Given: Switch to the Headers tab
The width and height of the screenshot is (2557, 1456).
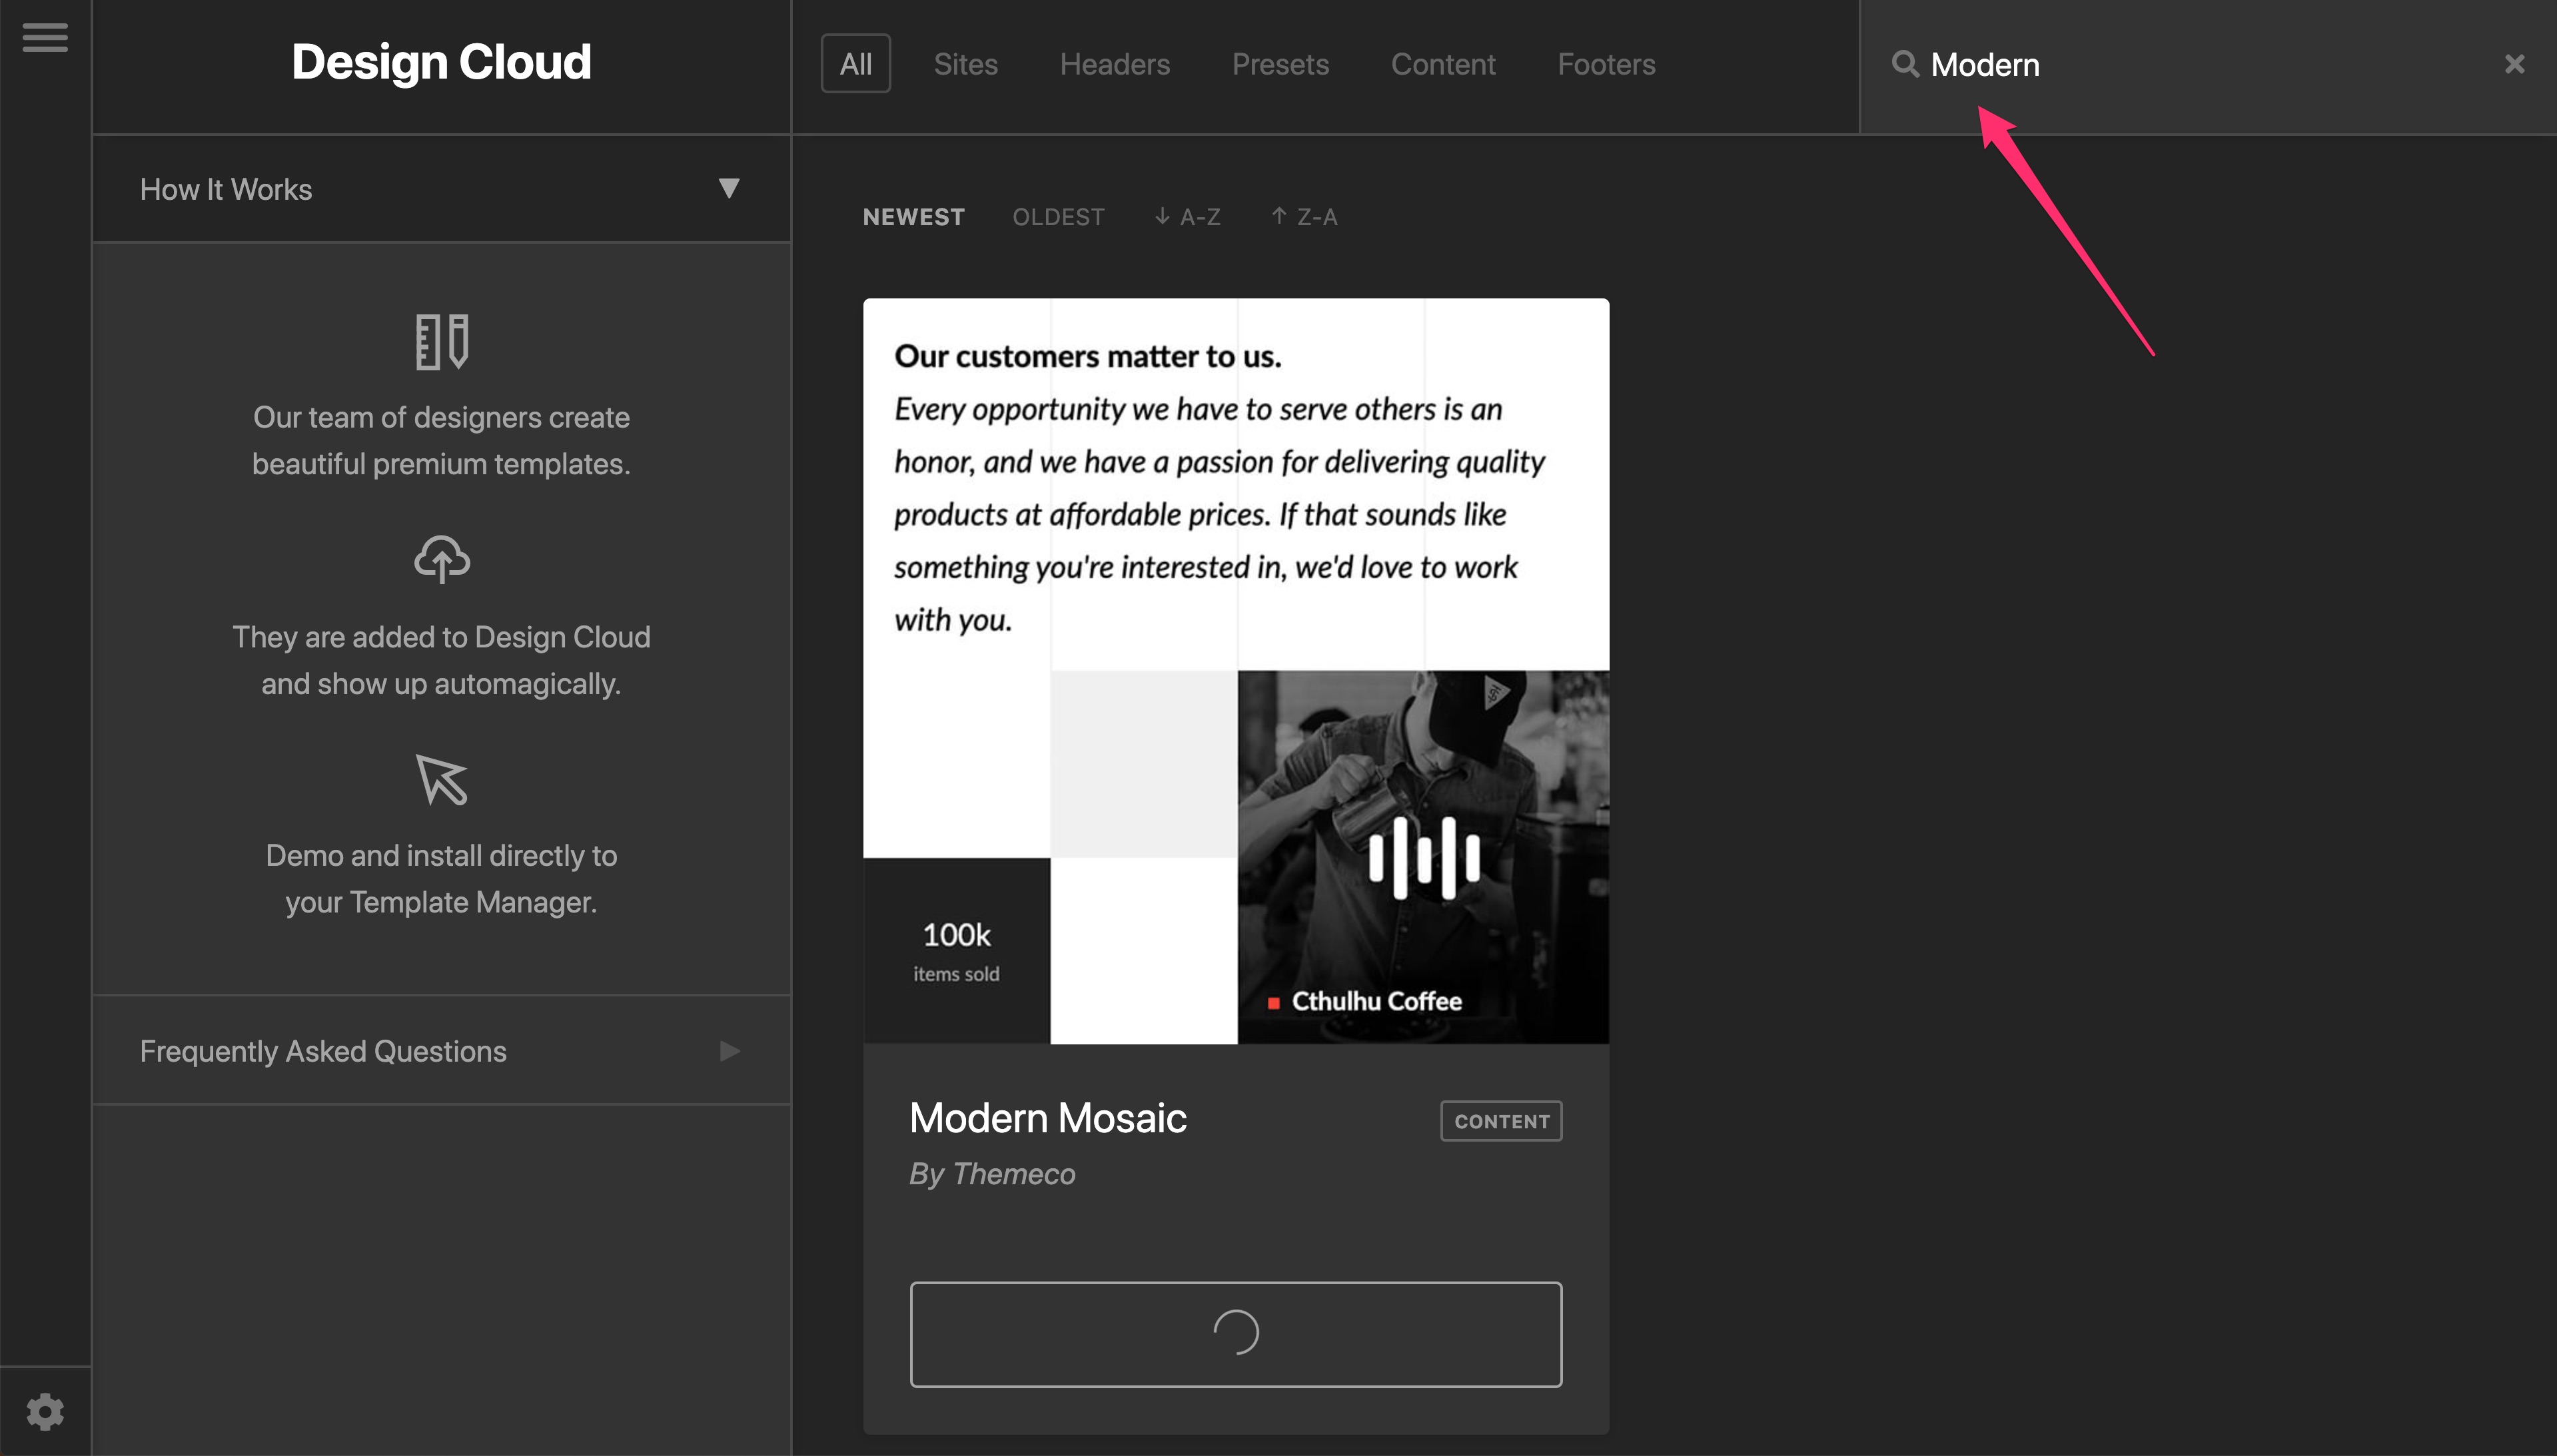Looking at the screenshot, I should (x=1114, y=64).
